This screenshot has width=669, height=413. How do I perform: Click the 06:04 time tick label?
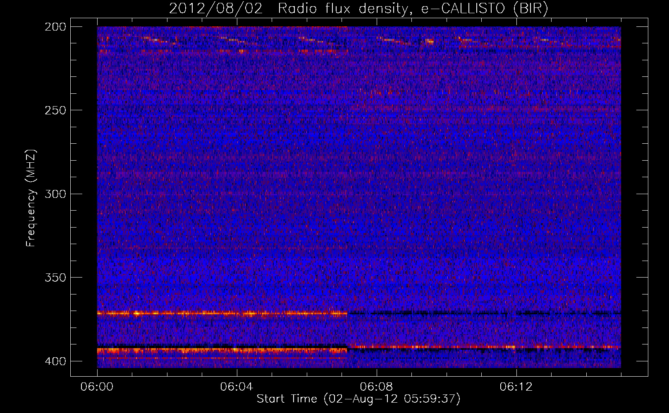(x=237, y=387)
